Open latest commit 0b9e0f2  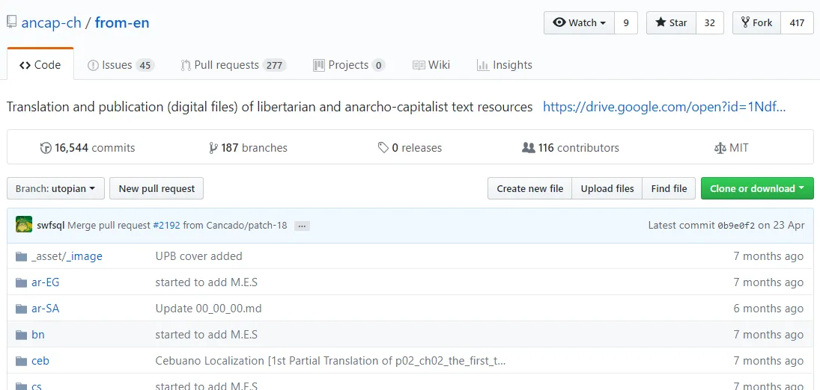pyautogui.click(x=736, y=226)
